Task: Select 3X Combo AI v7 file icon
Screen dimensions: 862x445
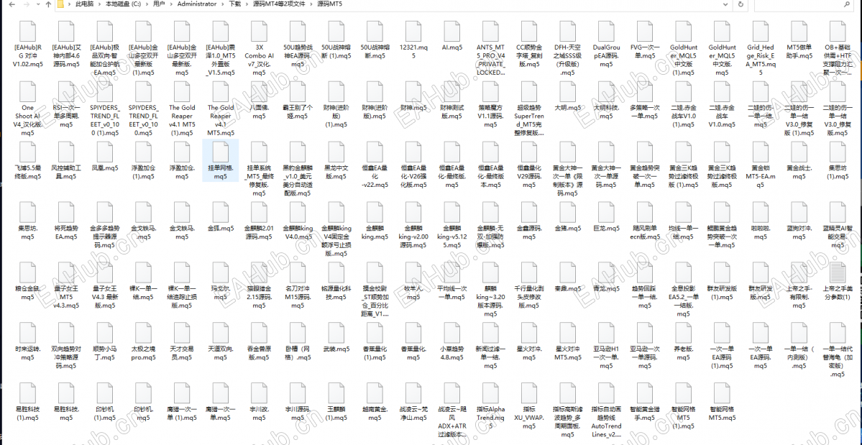Action: 260,32
